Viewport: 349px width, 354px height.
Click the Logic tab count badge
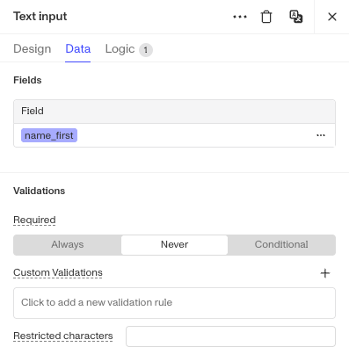point(146,50)
